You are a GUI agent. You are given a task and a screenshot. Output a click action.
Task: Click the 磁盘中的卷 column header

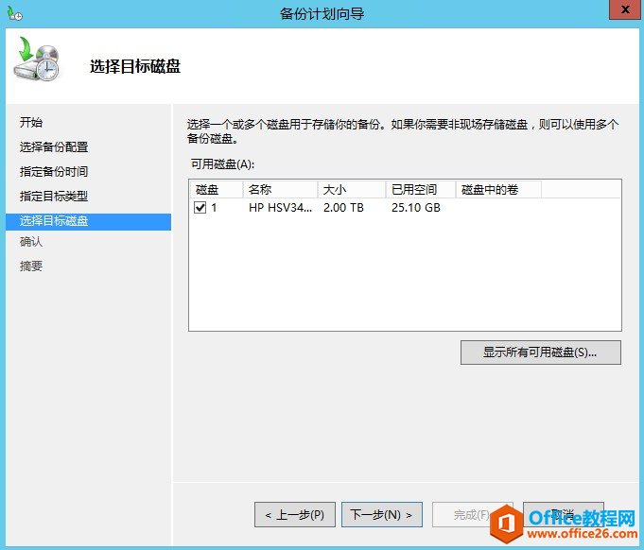point(498,190)
